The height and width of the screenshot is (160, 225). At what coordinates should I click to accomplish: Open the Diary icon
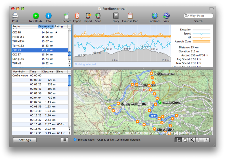[116, 16]
